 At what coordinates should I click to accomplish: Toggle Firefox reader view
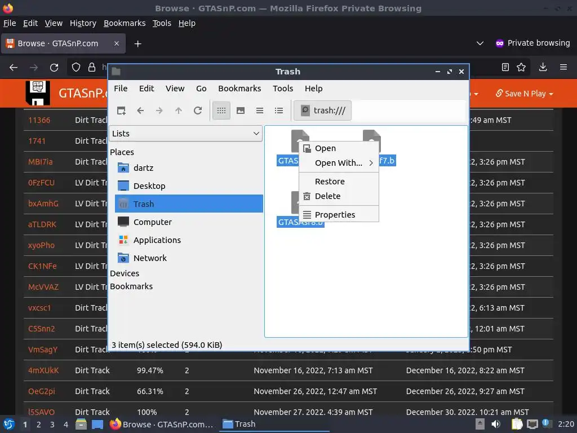505,68
